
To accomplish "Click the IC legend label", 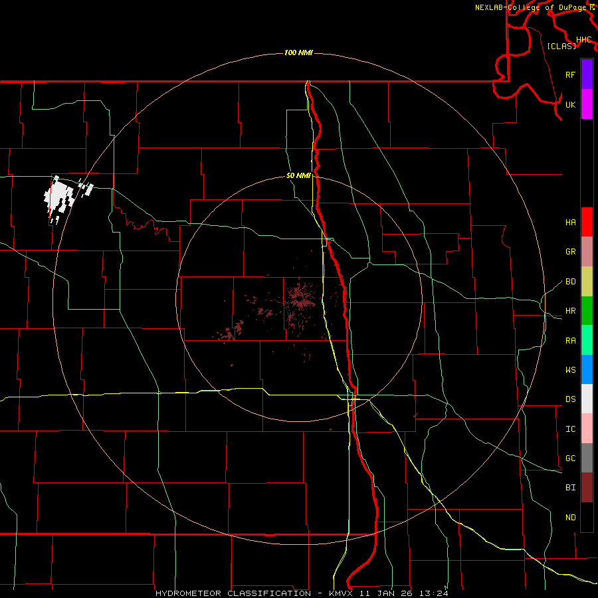I will 571,429.
